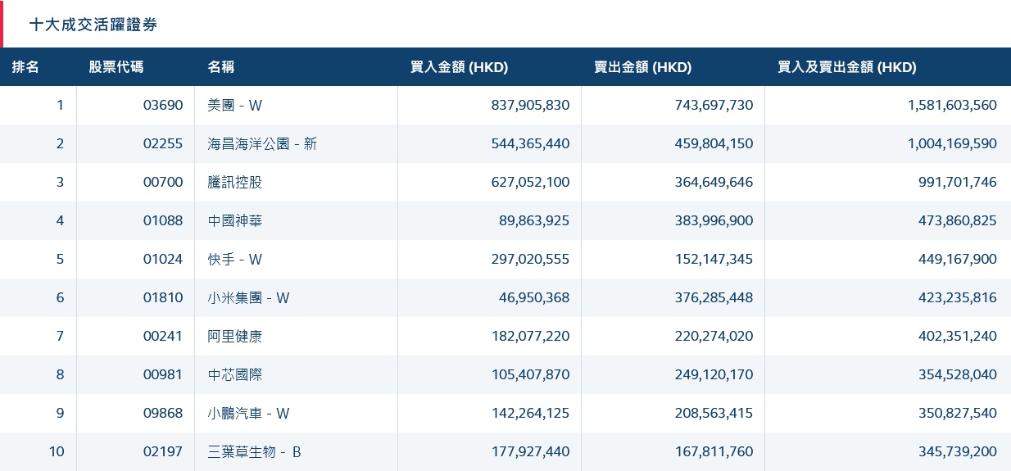Open the 騰訊控股 stock entry
1011x471 pixels.
235,182
